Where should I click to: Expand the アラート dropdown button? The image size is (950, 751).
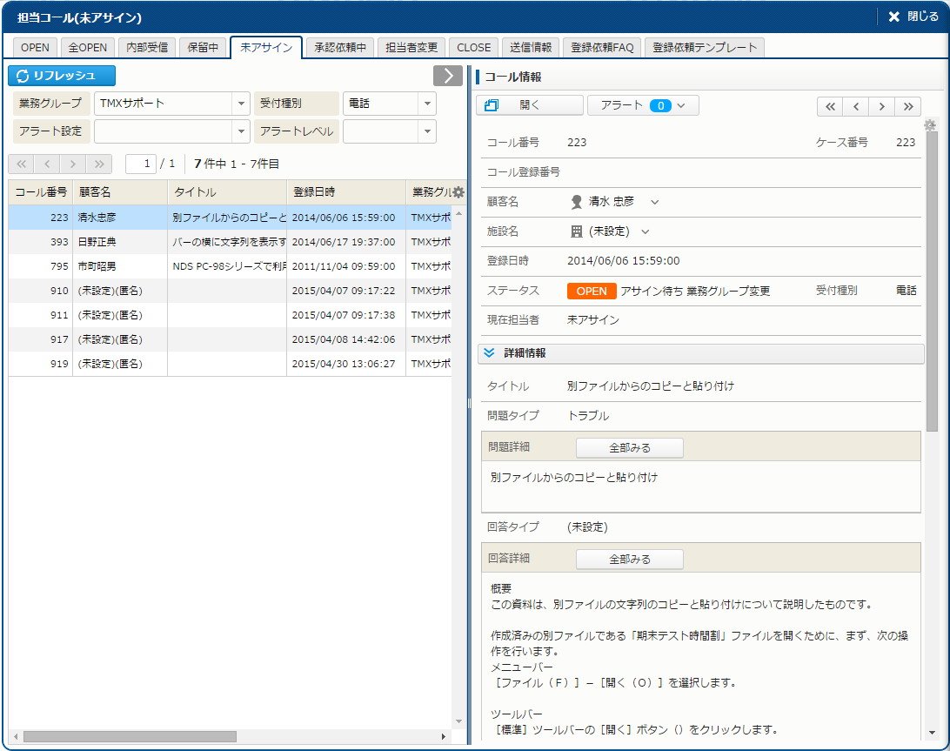tap(643, 105)
